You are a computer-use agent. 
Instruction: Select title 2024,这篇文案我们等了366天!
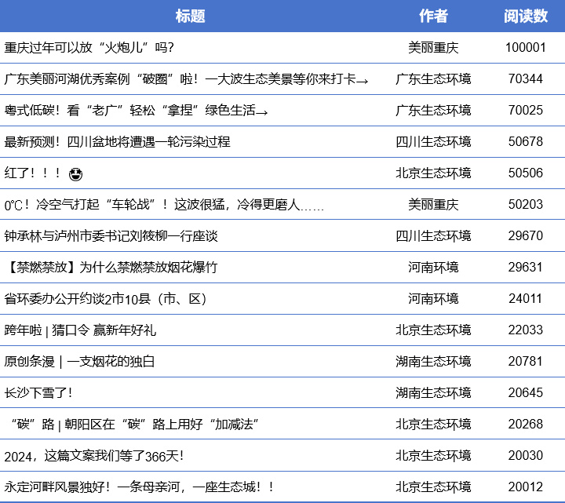tap(94, 456)
